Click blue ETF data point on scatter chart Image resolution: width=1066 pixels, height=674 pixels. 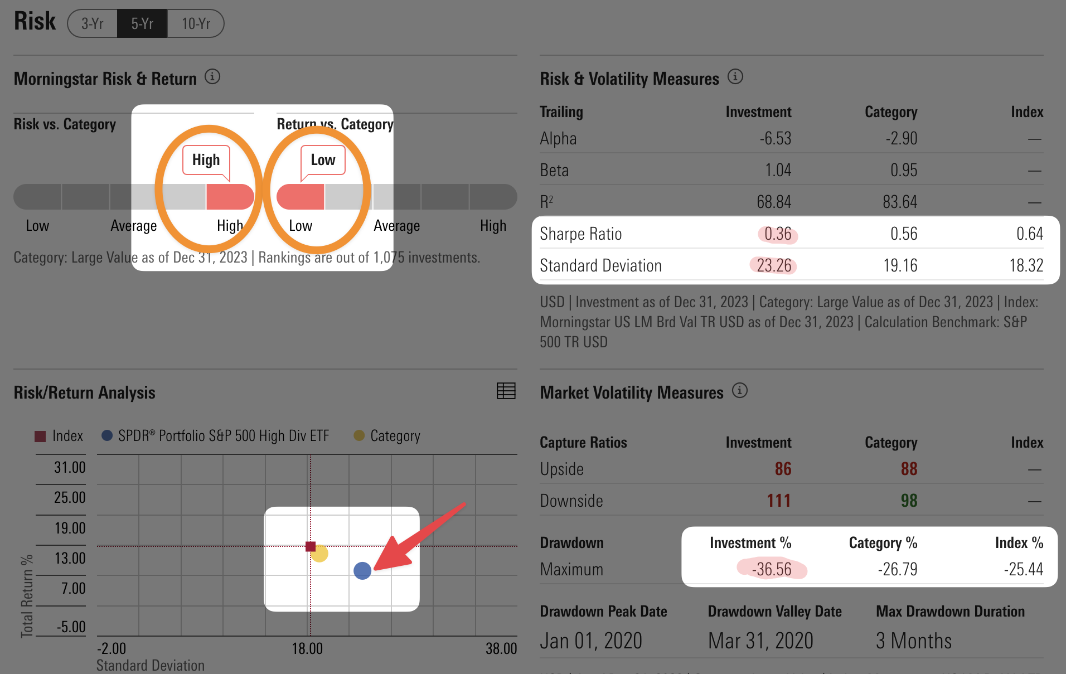(362, 570)
